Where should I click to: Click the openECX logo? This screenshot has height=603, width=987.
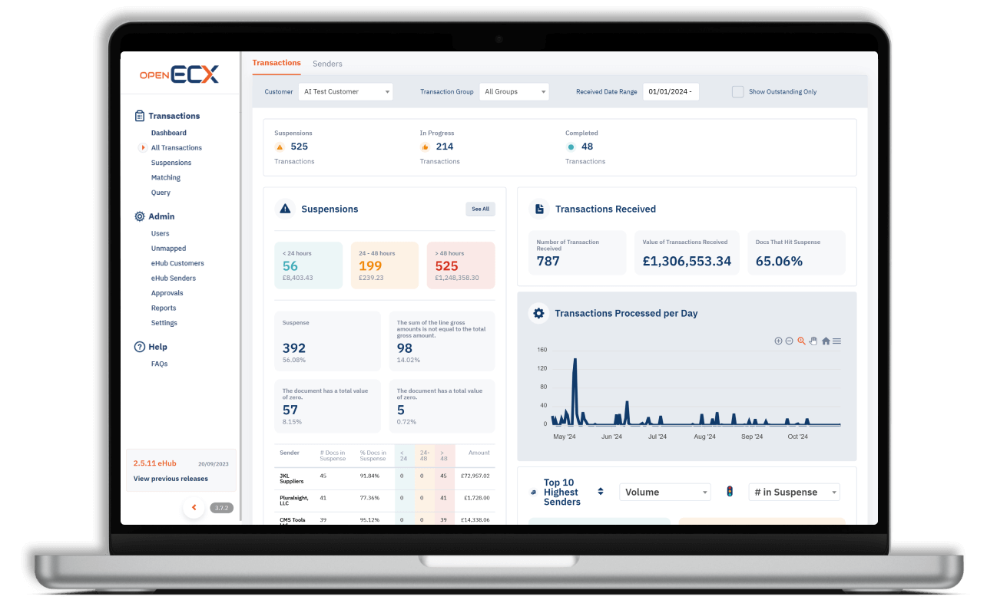179,74
